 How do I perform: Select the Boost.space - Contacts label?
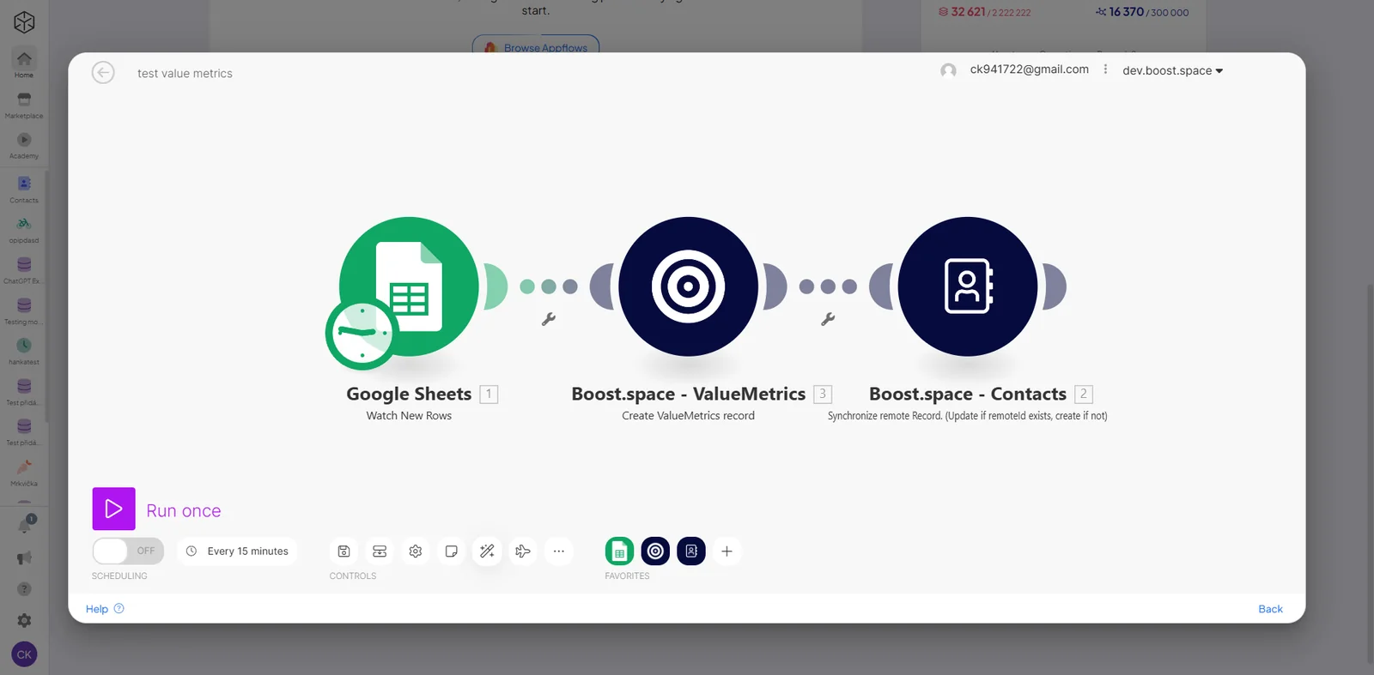pyautogui.click(x=968, y=394)
